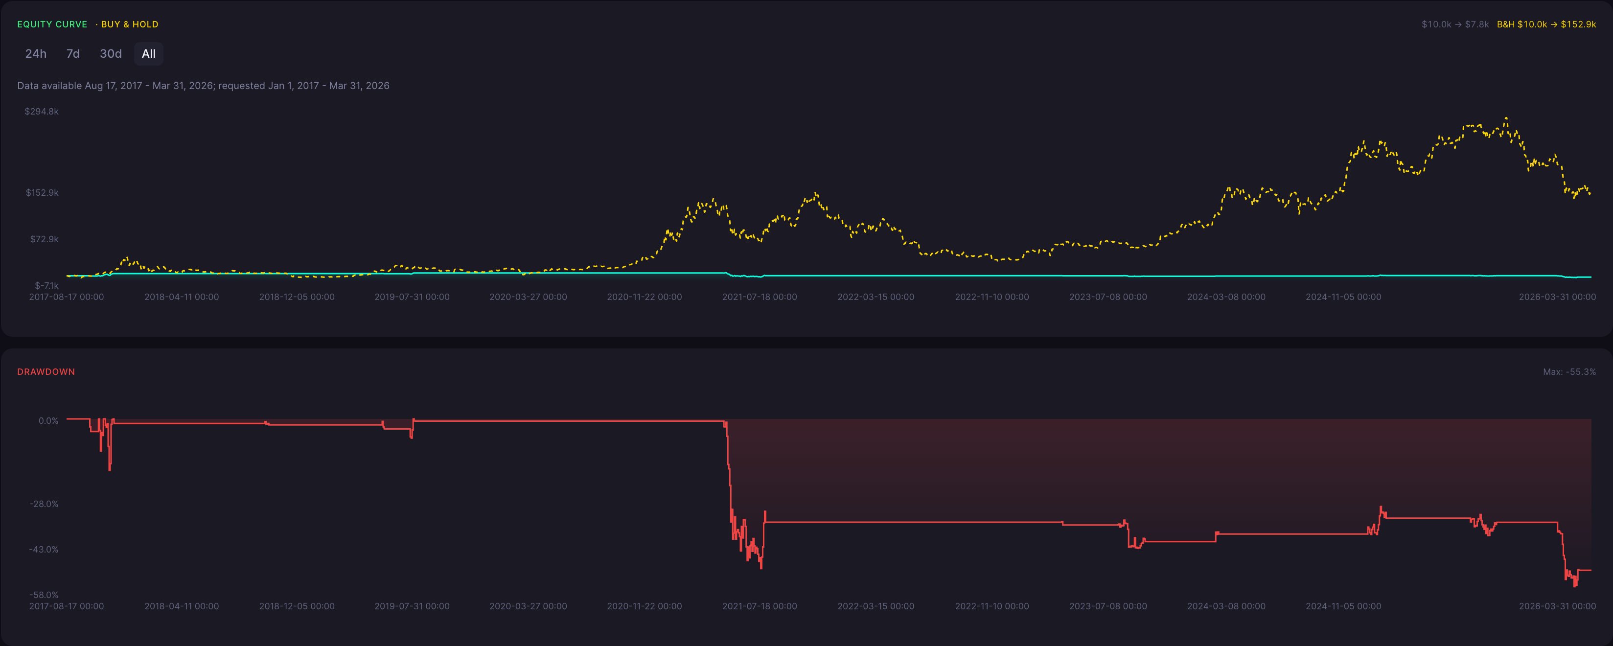Click the BUY & HOLD legend label
The image size is (1613, 646).
[x=130, y=24]
